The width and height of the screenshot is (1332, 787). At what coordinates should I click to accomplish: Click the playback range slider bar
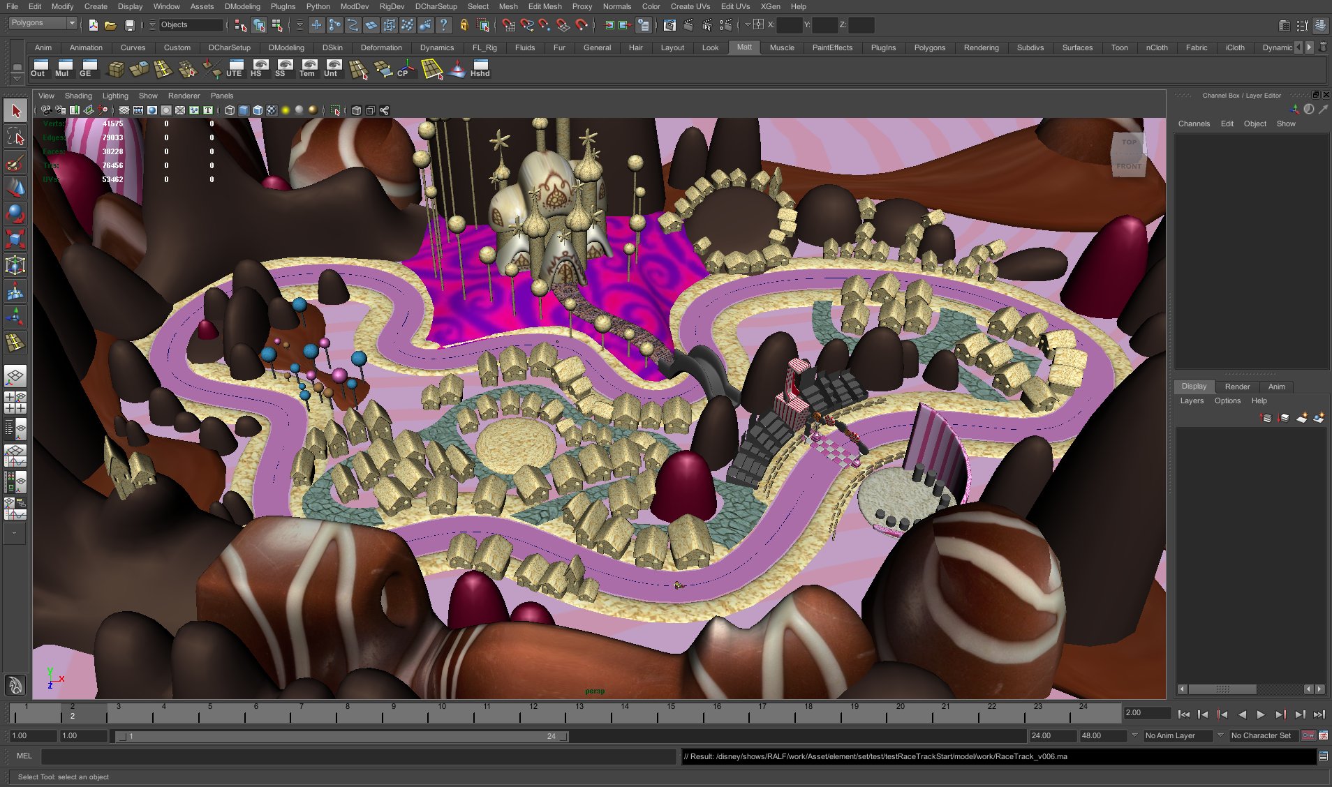[342, 736]
